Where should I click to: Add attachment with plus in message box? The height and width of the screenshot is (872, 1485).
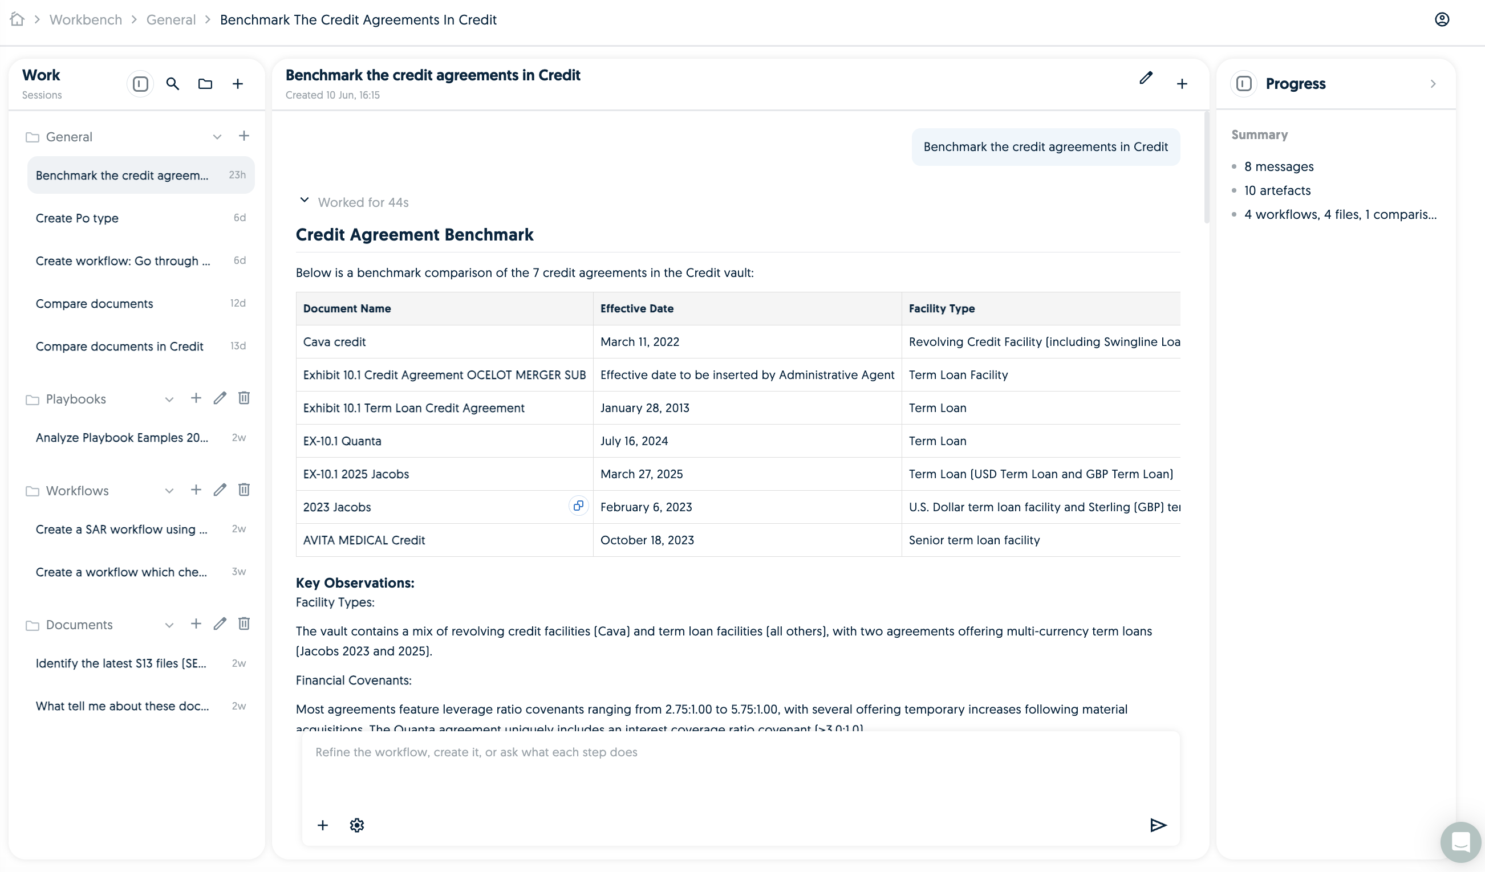click(322, 825)
